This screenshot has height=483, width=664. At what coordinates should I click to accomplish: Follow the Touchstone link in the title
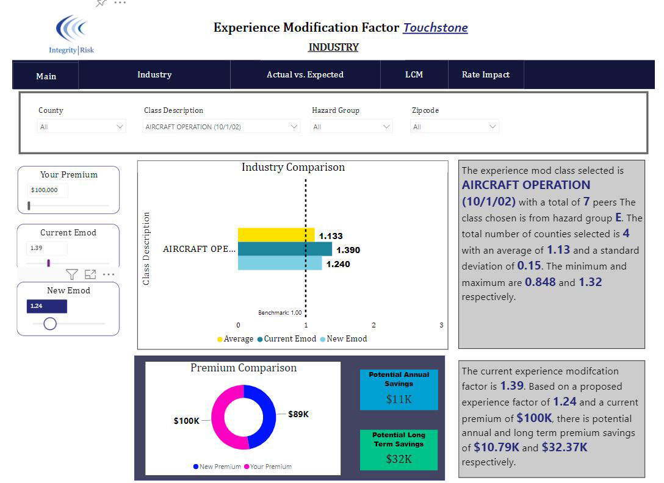pyautogui.click(x=435, y=28)
